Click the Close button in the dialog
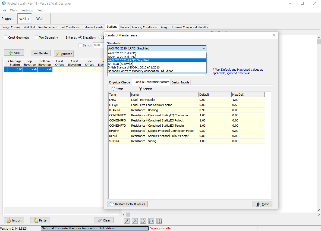Viewport: 321px width, 231px height. 262,204
